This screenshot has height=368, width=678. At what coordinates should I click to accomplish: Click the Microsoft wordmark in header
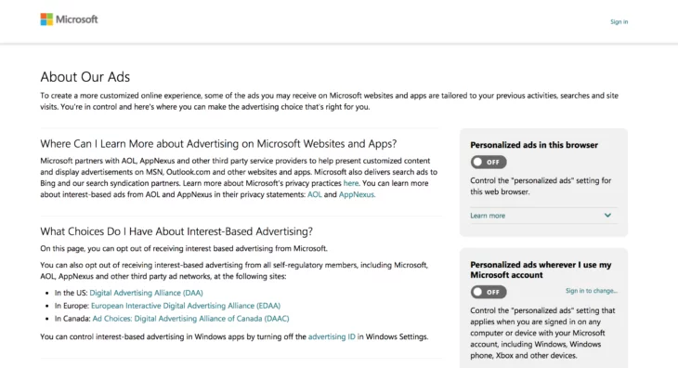pos(77,20)
